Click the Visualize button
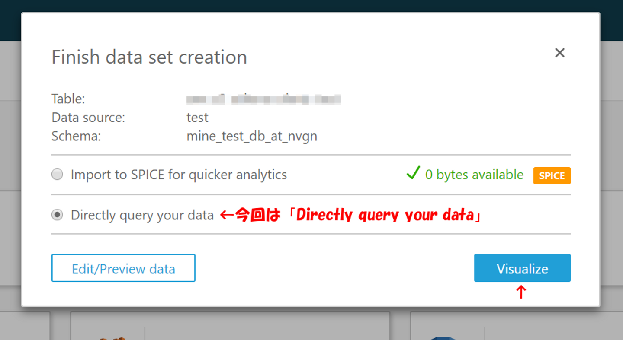The width and height of the screenshot is (623, 340). (522, 268)
